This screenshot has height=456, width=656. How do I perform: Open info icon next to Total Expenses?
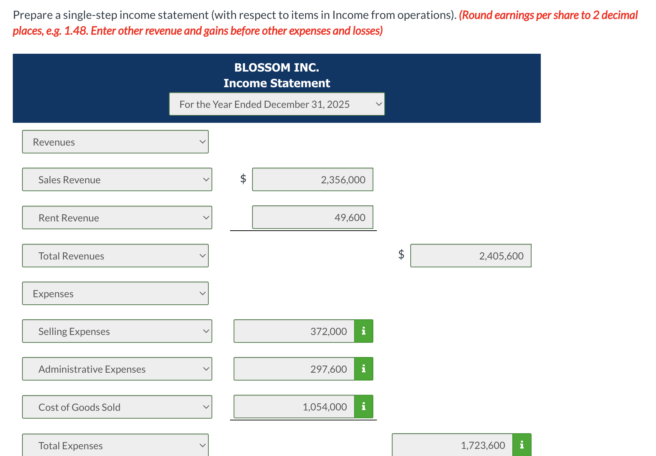(x=521, y=444)
